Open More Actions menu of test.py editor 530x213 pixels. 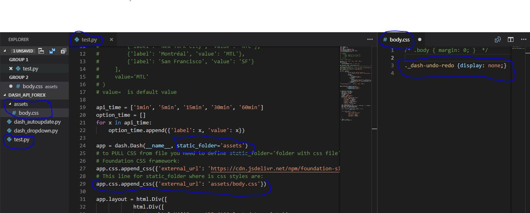pos(370,39)
